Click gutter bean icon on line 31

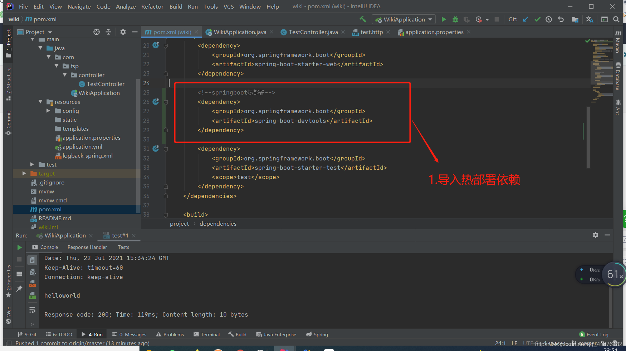(x=156, y=149)
